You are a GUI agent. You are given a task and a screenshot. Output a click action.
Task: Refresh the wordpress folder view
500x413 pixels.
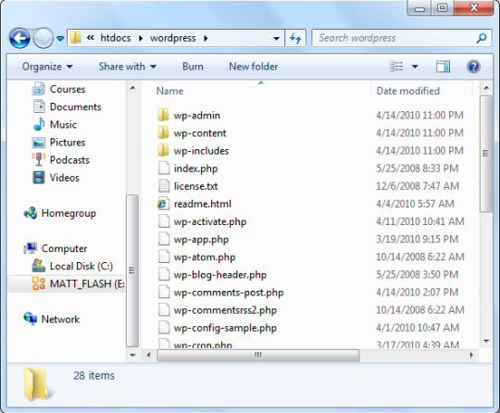[x=295, y=39]
